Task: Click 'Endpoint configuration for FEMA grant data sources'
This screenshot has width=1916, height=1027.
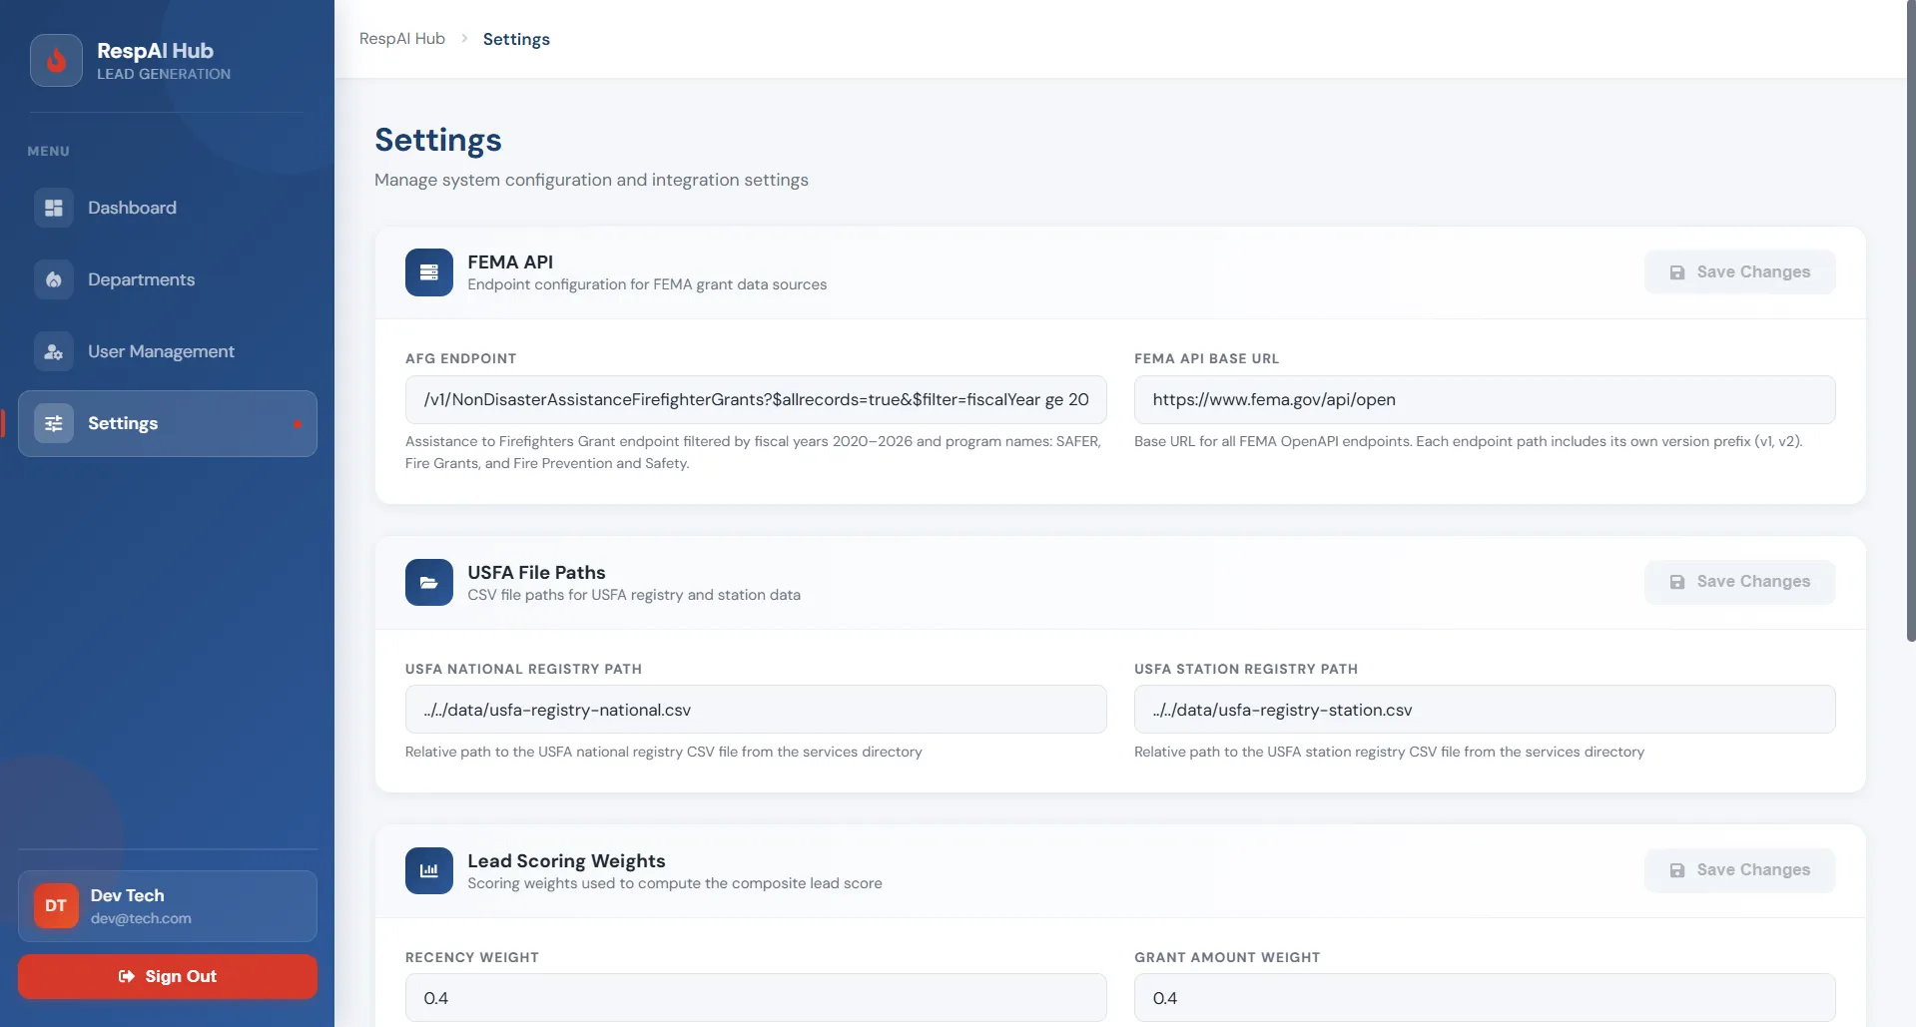Action: (647, 284)
